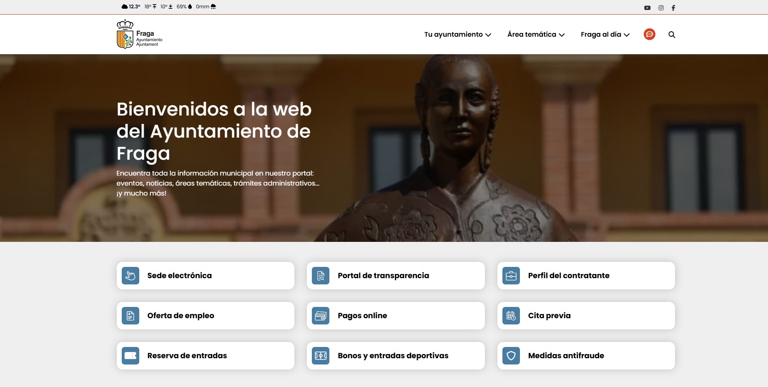Open the Facebook icon in the header
This screenshot has width=768, height=387.
pyautogui.click(x=674, y=8)
